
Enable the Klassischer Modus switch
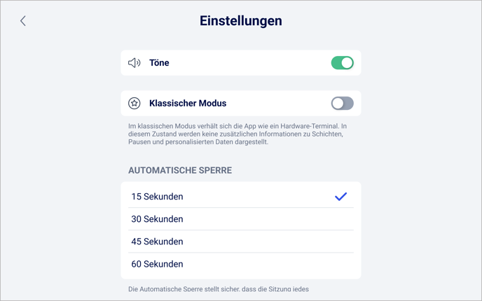pyautogui.click(x=342, y=104)
